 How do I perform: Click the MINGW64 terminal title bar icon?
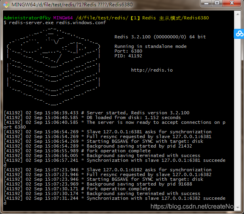point(6,5)
